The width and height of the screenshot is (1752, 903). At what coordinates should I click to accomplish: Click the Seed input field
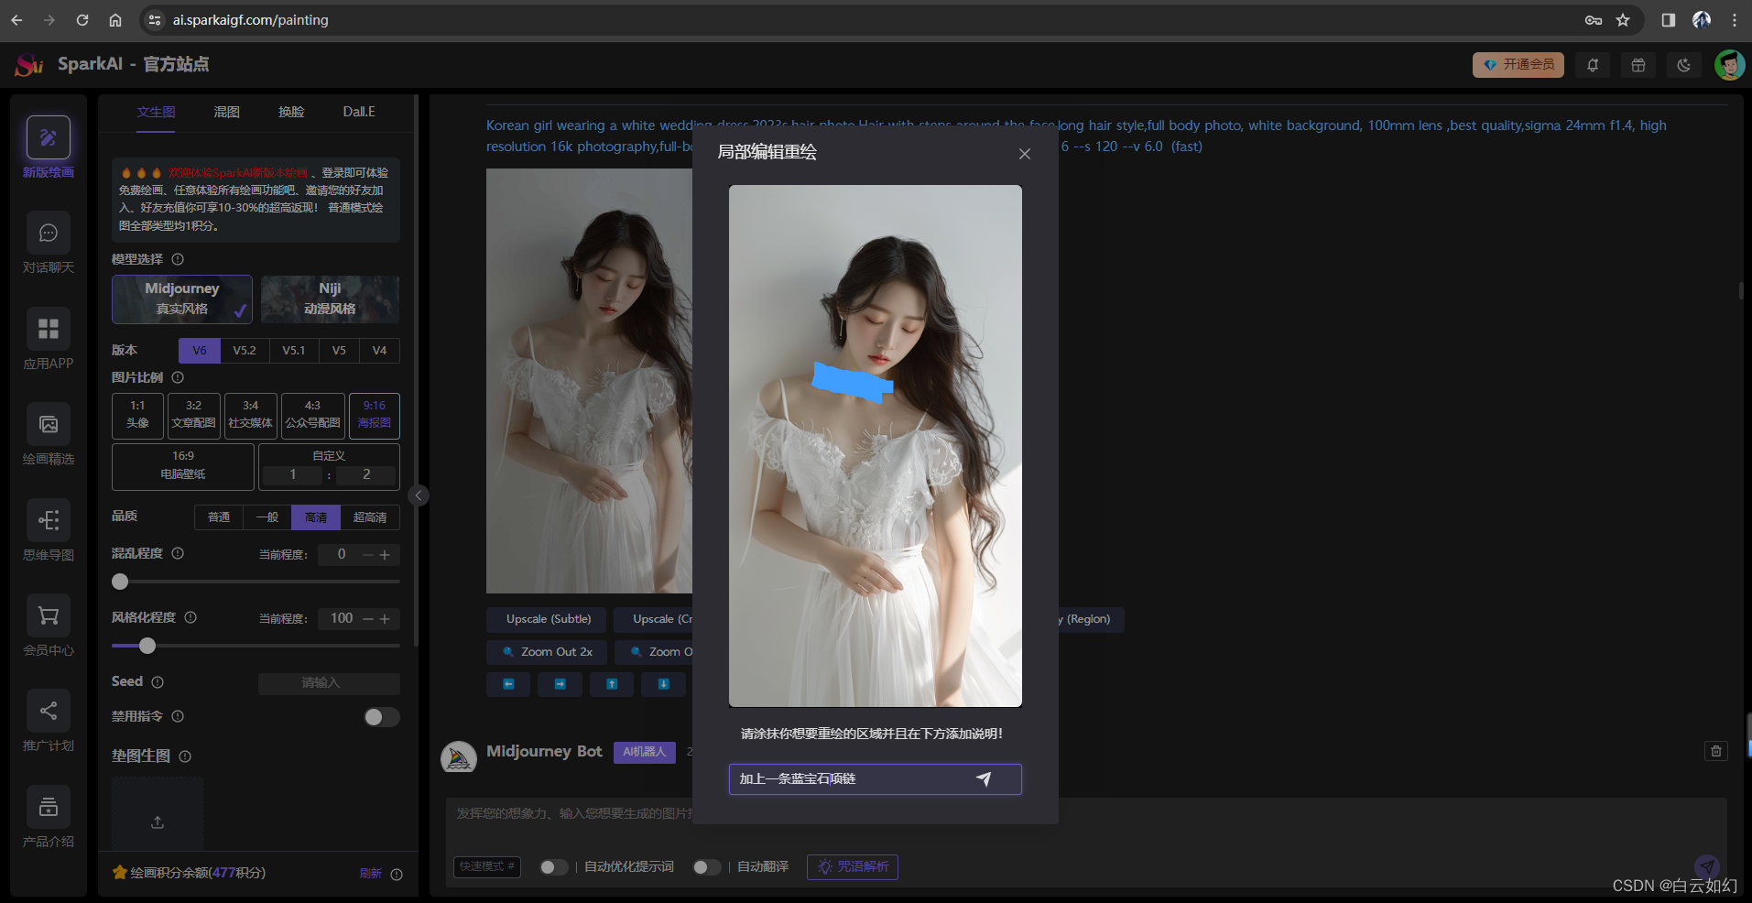click(329, 683)
